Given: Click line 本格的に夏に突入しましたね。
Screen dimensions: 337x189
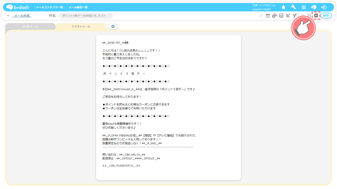Looking at the screenshot, I should (121, 54).
